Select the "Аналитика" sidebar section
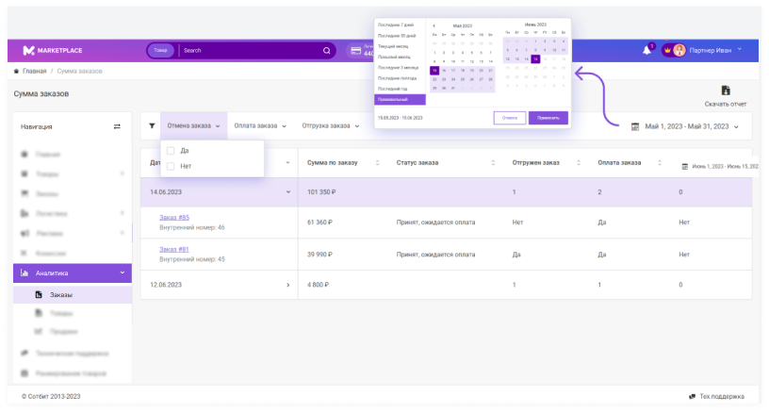Image resolution: width=769 pixels, height=413 pixels. pyautogui.click(x=71, y=273)
